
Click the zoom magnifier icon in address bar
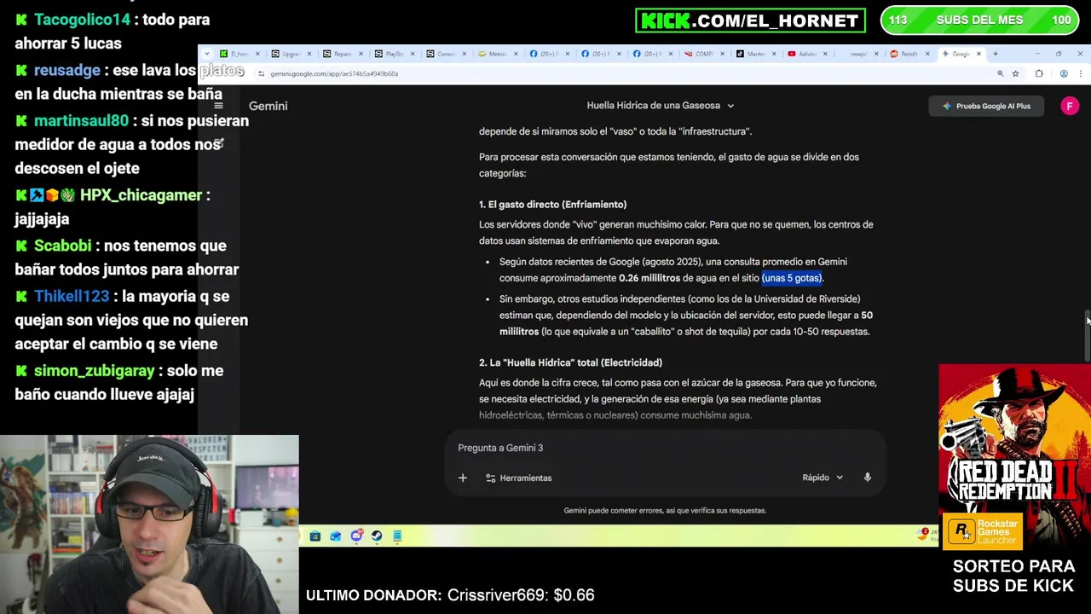pos(1000,73)
